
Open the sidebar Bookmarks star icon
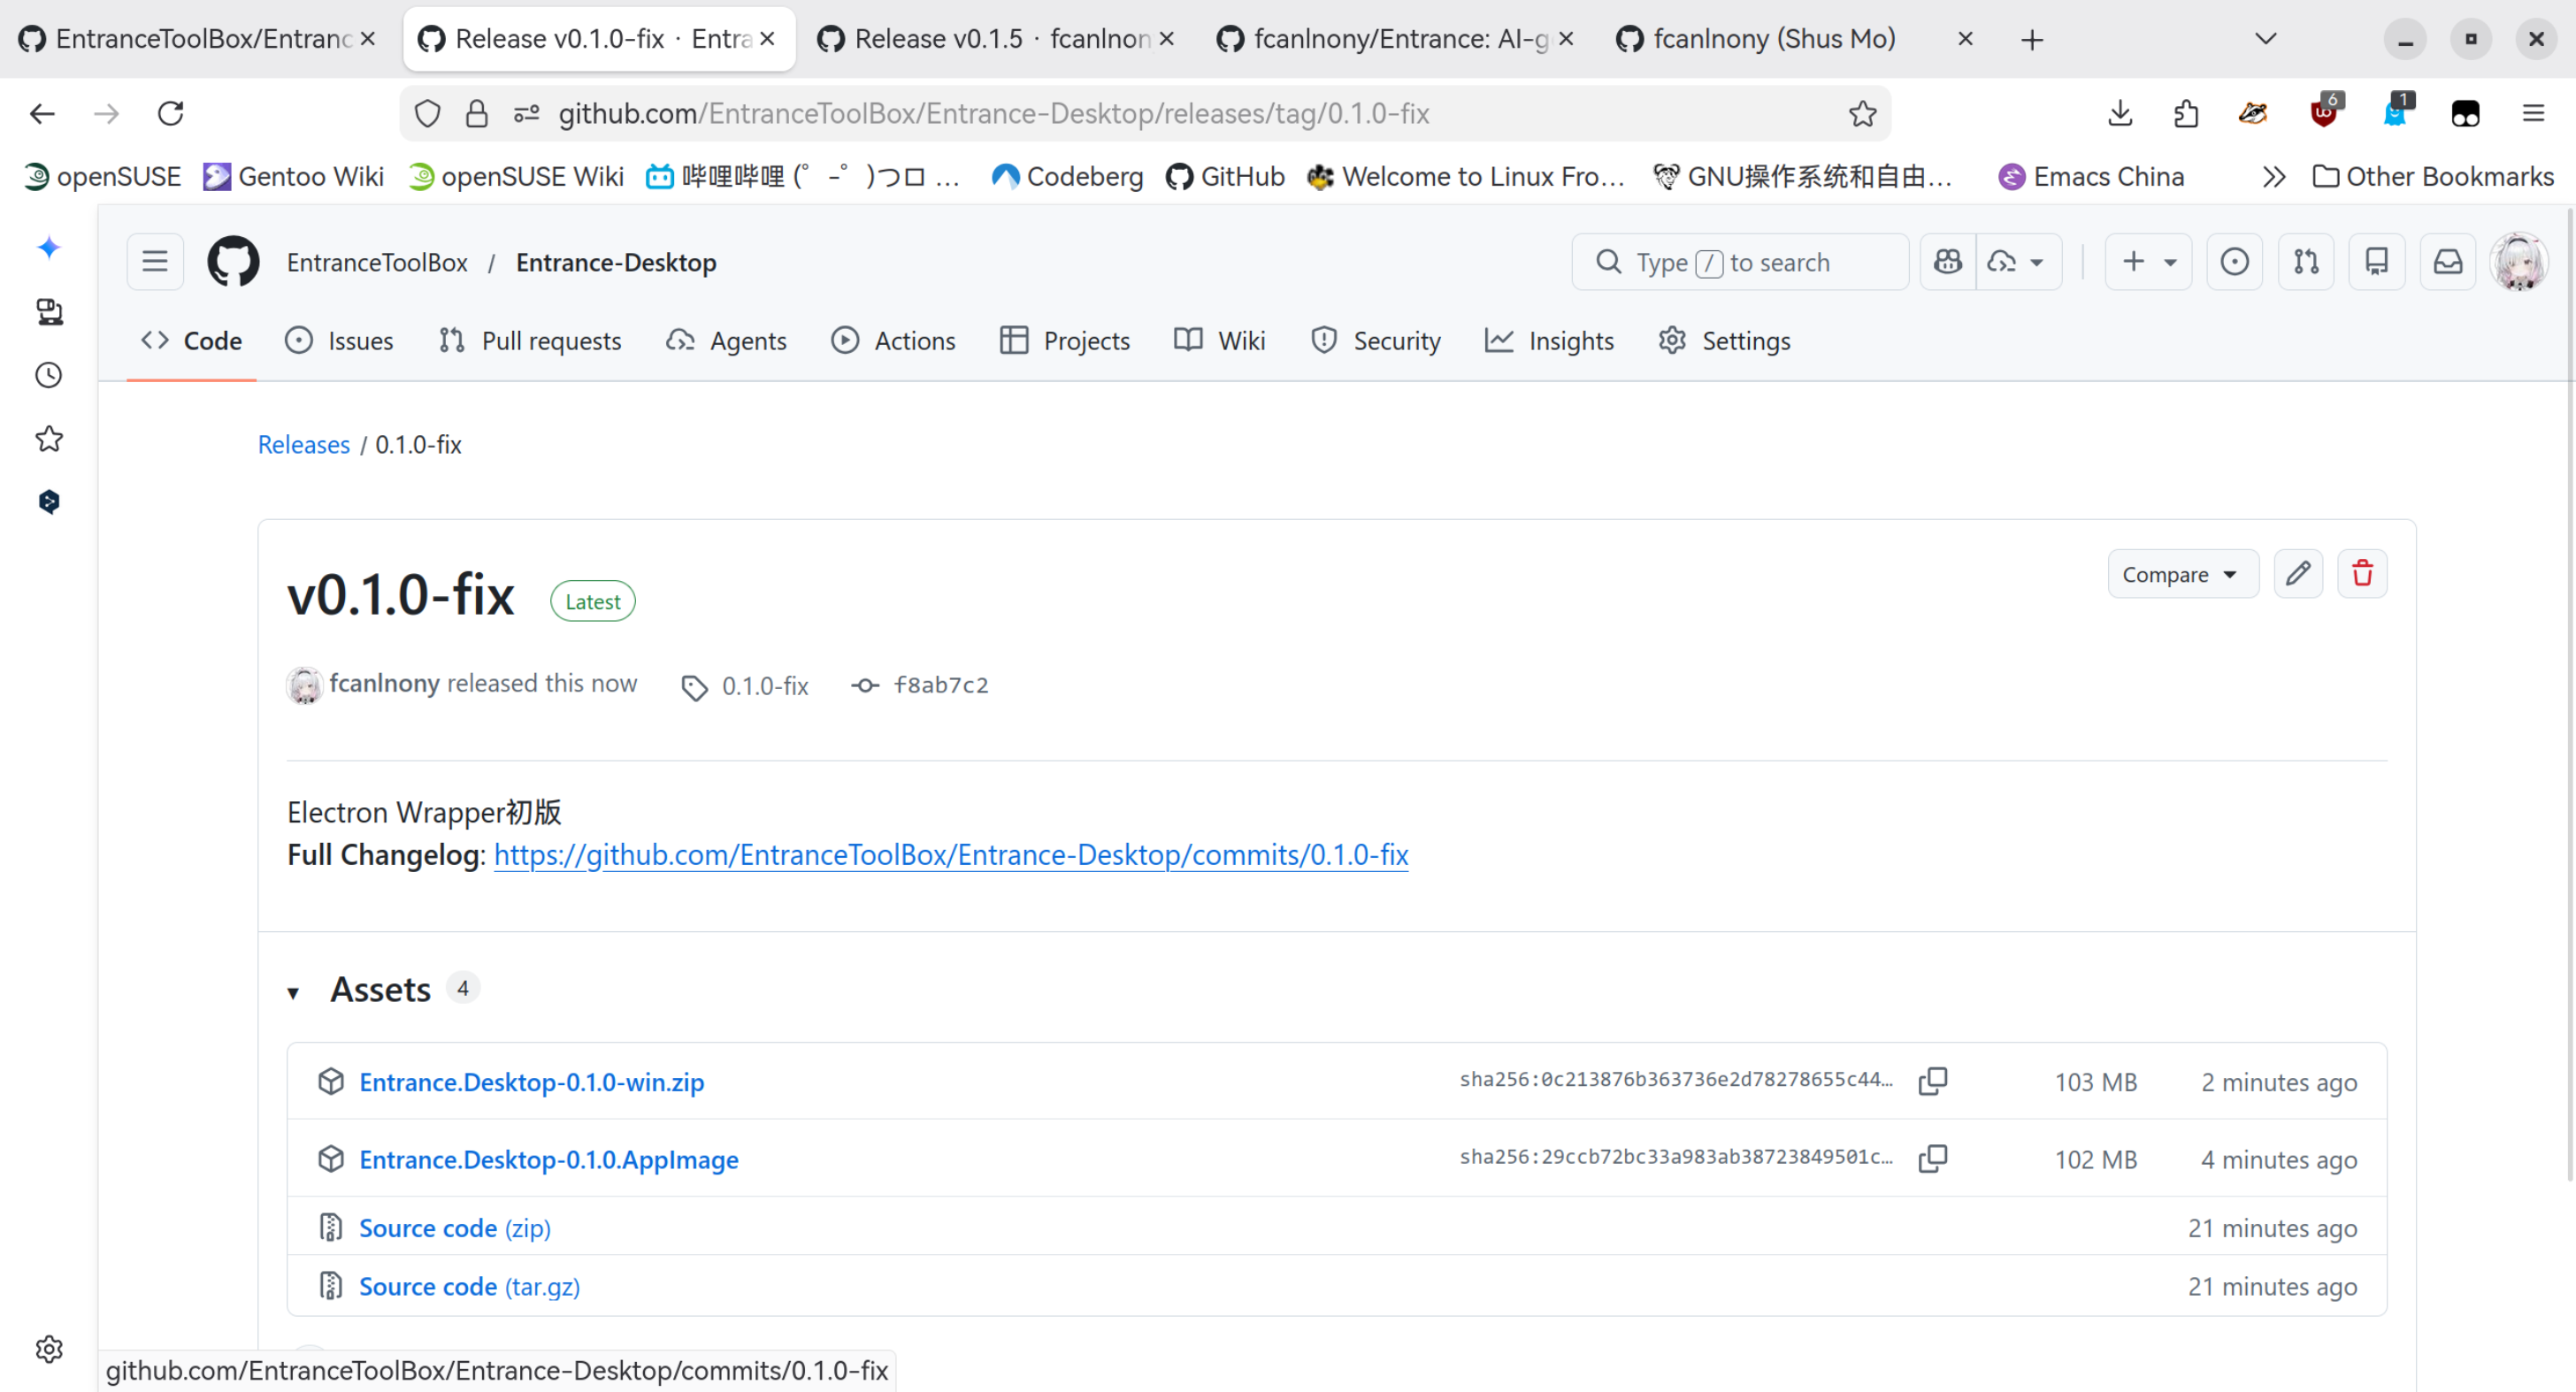48,438
